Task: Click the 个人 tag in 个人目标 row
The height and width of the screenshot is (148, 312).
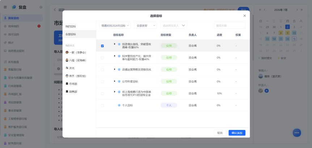Action: pos(169,105)
